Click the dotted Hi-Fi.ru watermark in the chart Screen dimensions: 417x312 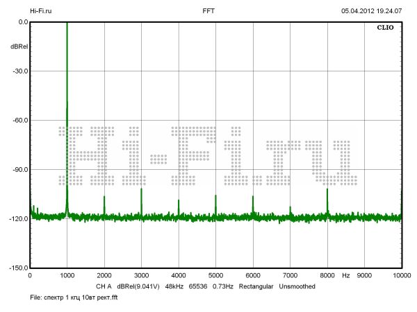[x=208, y=156]
